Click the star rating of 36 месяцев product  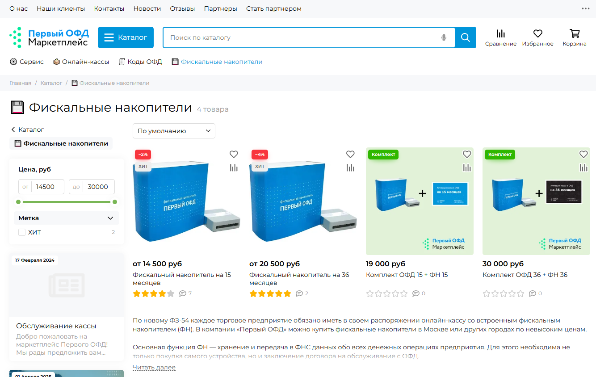click(x=270, y=293)
